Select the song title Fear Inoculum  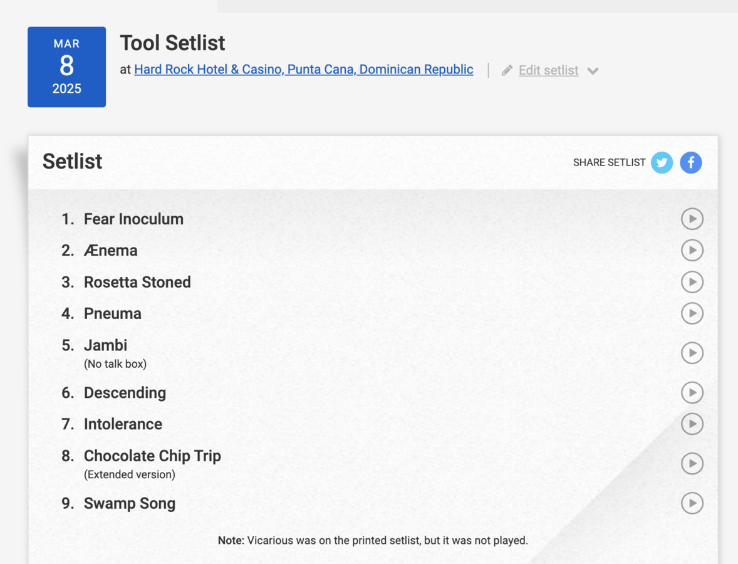click(x=133, y=219)
